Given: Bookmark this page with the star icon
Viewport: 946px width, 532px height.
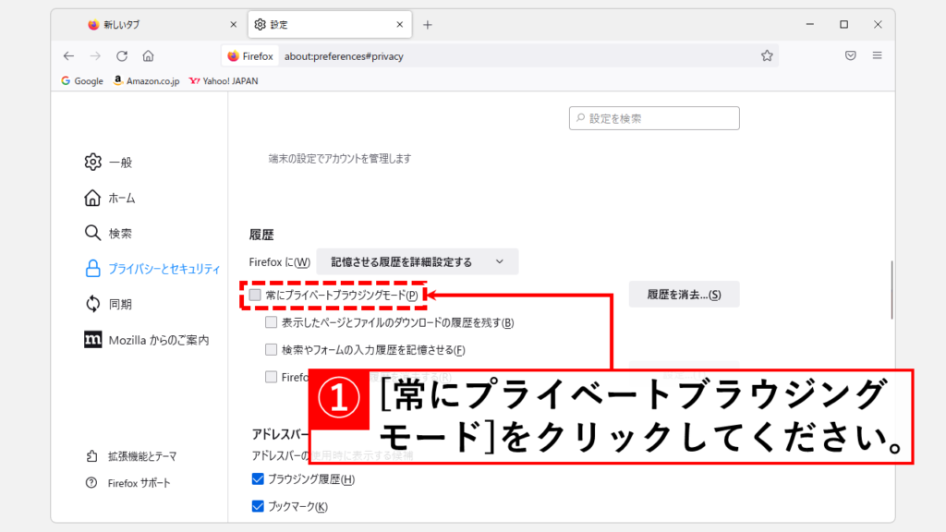Looking at the screenshot, I should [767, 56].
